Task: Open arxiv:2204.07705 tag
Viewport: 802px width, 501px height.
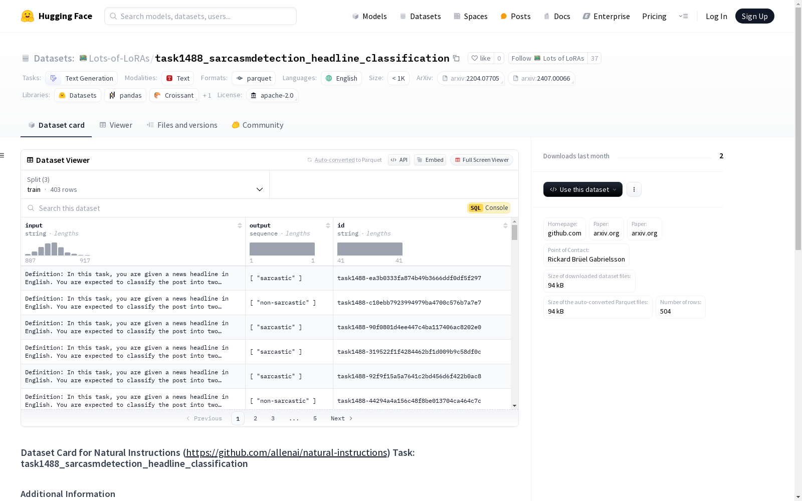Action: (x=471, y=78)
